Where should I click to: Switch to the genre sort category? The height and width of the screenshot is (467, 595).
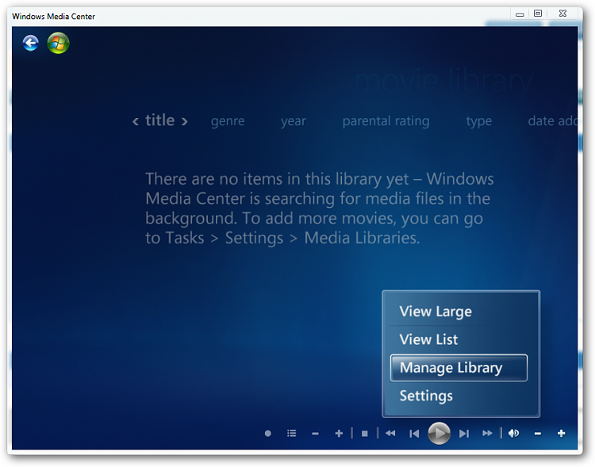(228, 121)
